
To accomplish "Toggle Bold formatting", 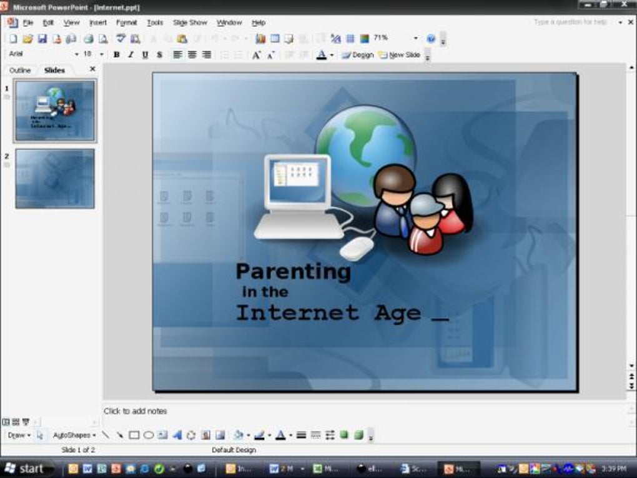I will [x=117, y=54].
